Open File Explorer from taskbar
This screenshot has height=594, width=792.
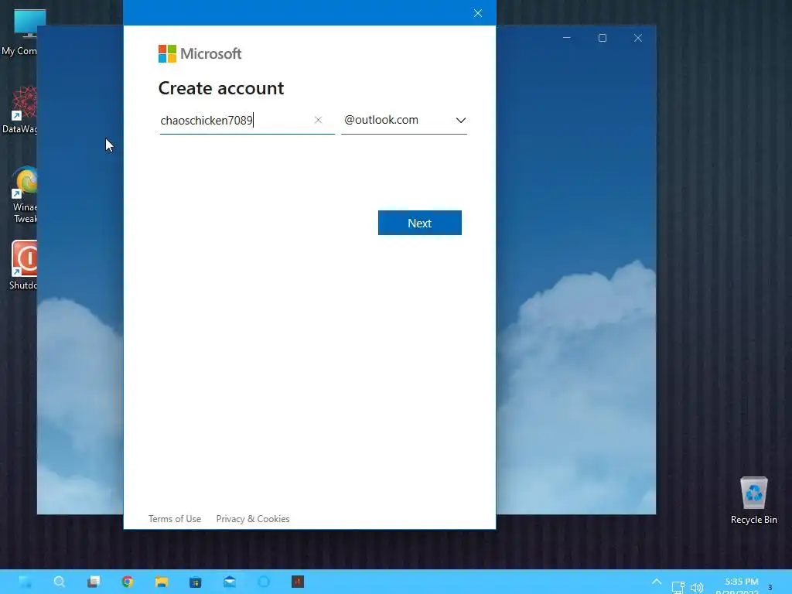pyautogui.click(x=162, y=582)
